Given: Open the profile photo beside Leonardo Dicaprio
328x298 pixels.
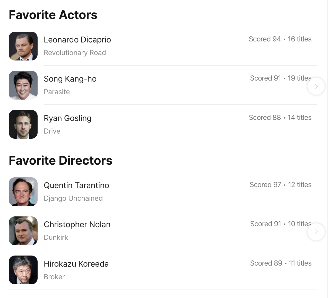Looking at the screenshot, I should click(23, 46).
